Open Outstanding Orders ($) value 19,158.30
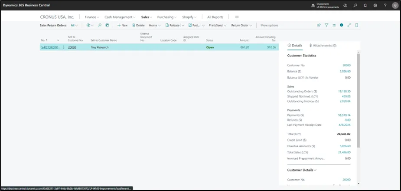Screen dimensions: 401x191 click(344, 92)
